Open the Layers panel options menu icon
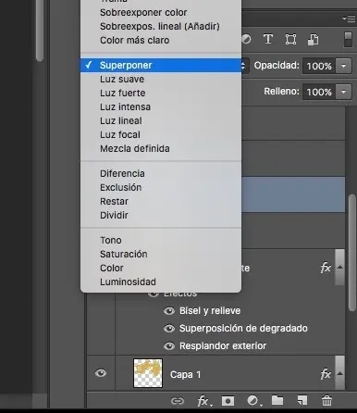The image size is (357, 413). (x=349, y=19)
